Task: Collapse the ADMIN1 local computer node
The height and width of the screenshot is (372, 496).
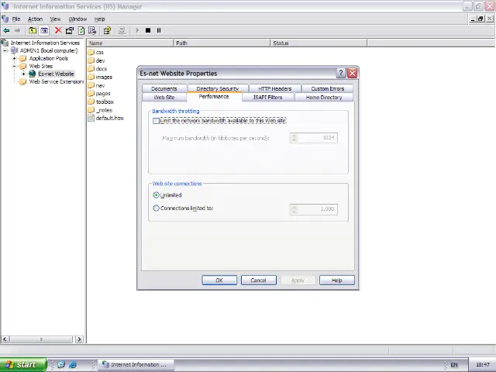Action: point(5,50)
